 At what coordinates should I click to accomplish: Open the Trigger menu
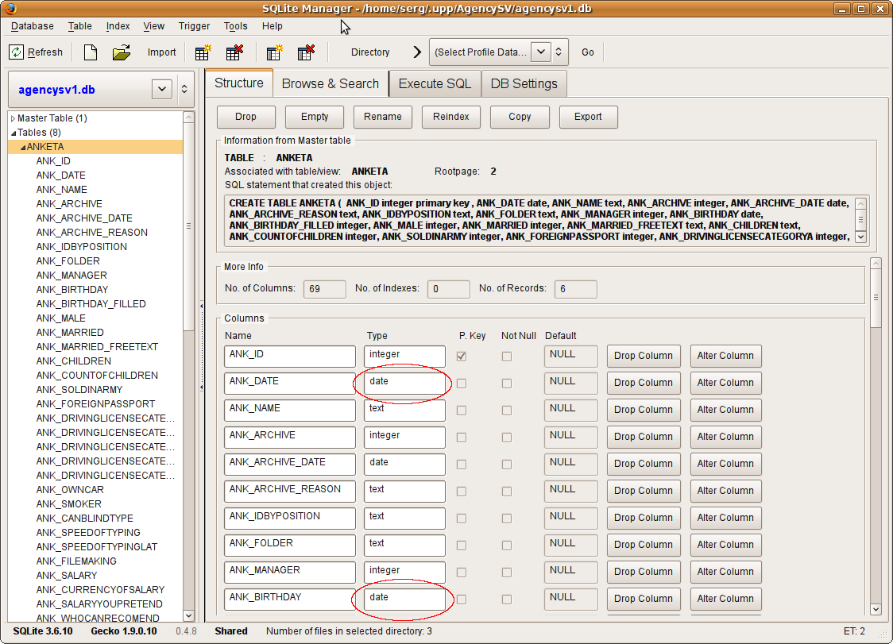click(x=194, y=26)
